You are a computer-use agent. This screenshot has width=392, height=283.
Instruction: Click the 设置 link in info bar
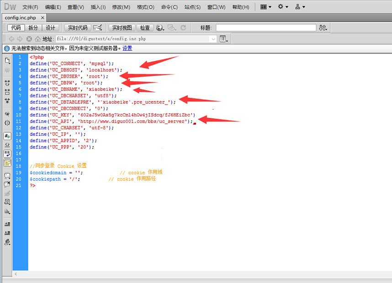point(127,48)
